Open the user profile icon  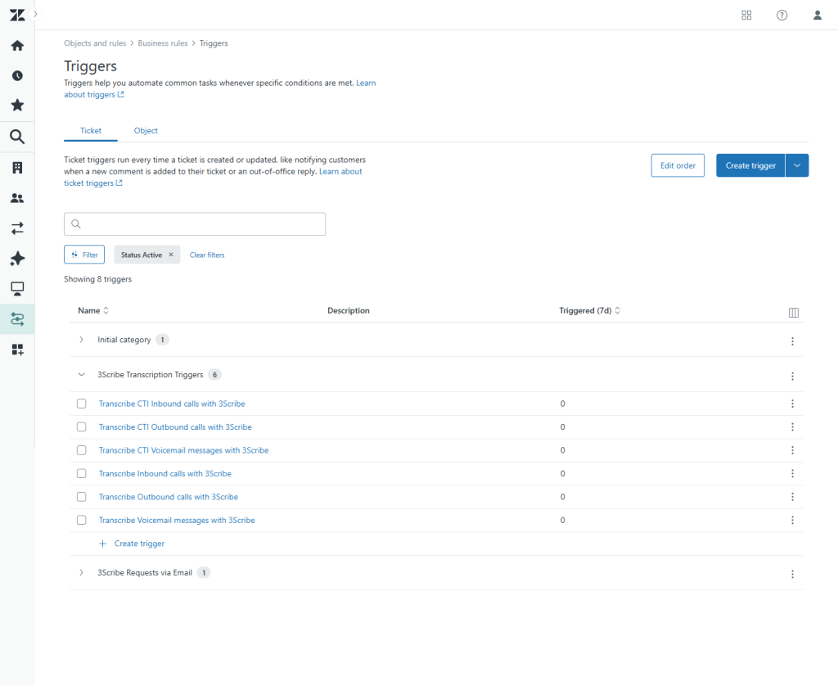(x=817, y=15)
